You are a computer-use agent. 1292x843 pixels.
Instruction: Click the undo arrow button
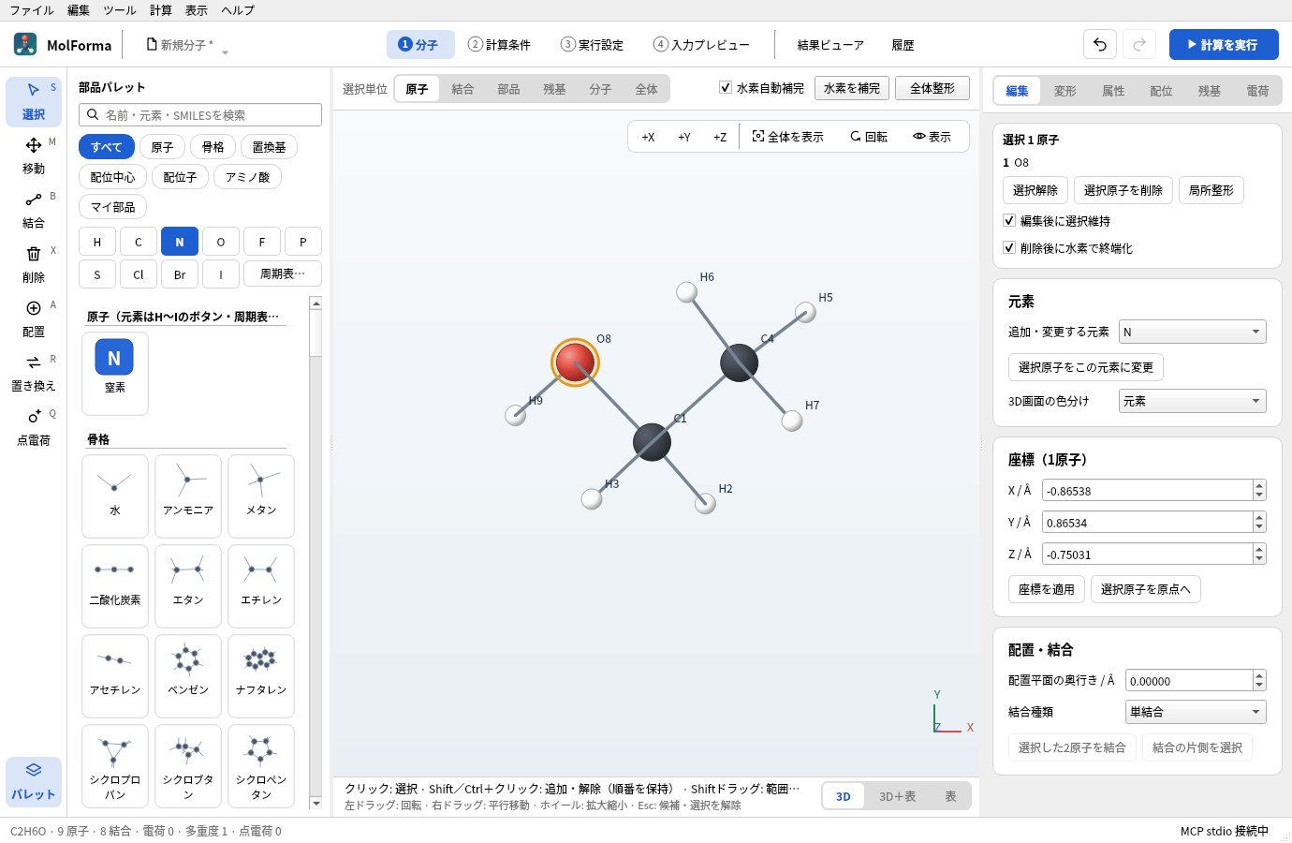[1100, 44]
